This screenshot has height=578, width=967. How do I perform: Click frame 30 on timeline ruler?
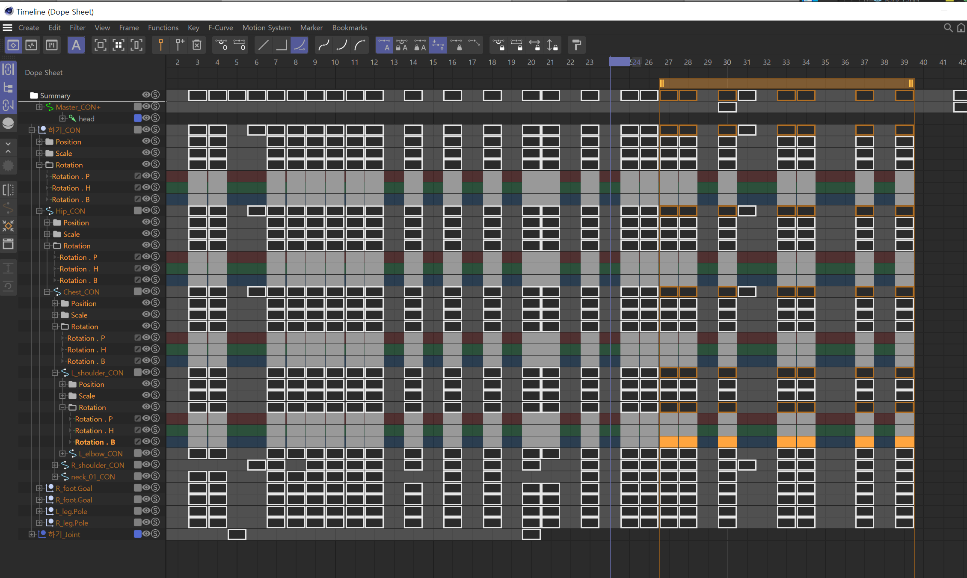coord(727,62)
